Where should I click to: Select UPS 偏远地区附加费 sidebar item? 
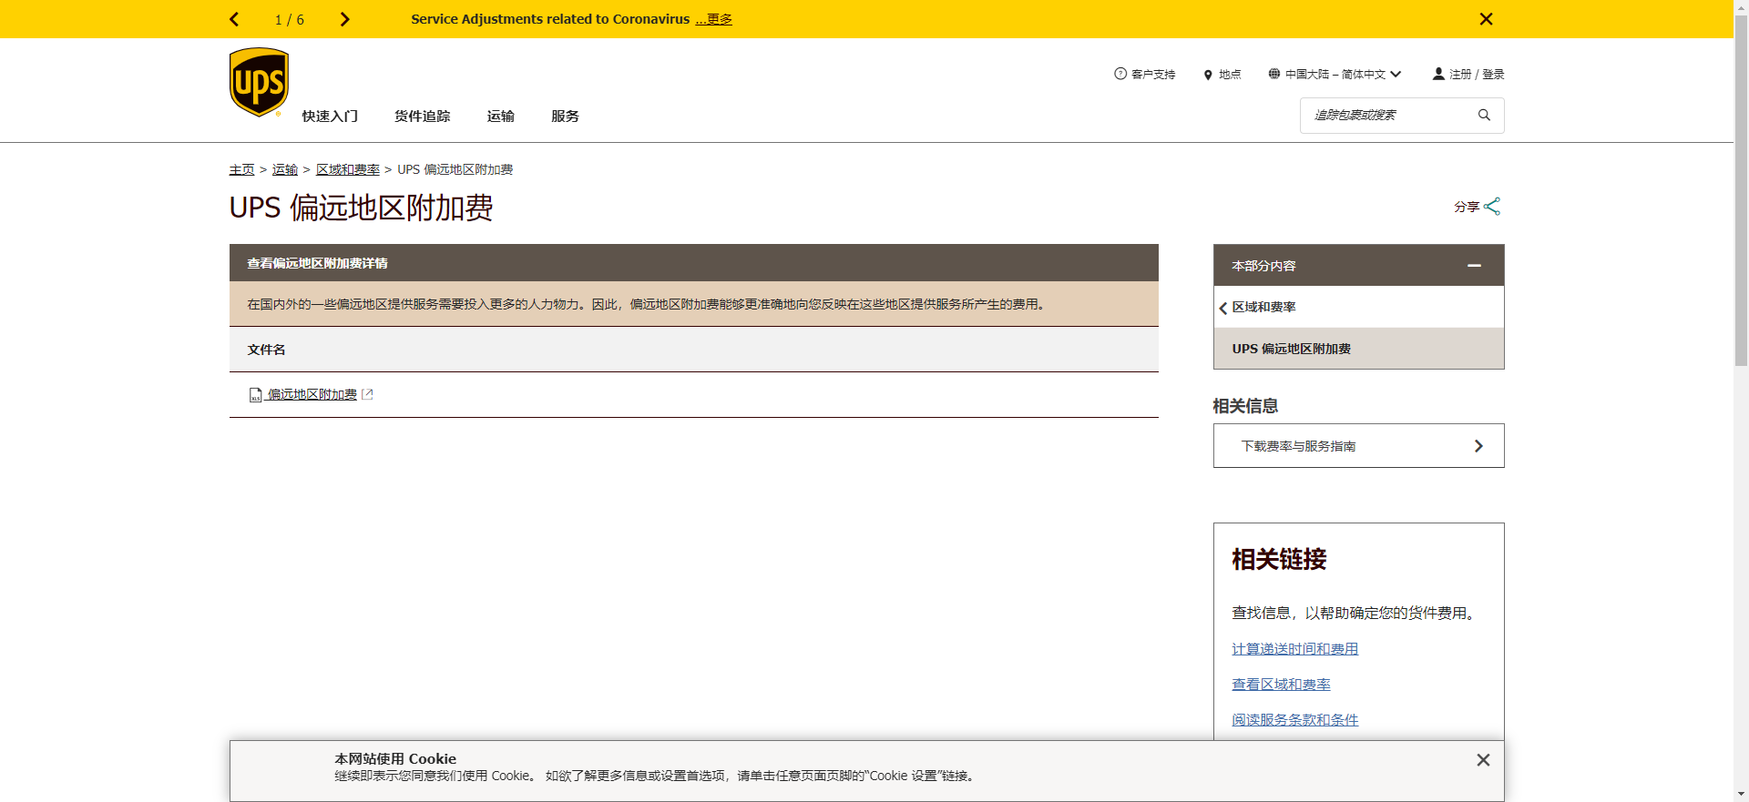pos(1358,349)
